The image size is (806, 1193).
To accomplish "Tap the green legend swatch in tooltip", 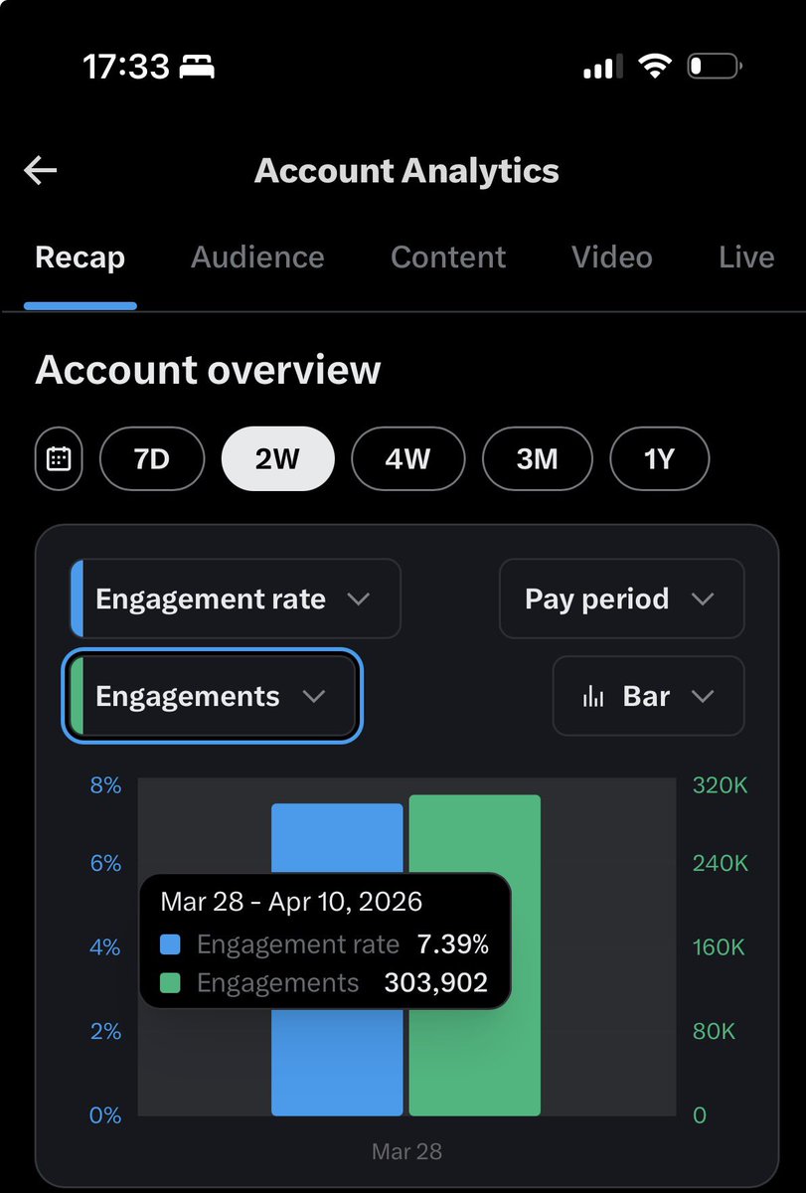I will pyautogui.click(x=170, y=983).
